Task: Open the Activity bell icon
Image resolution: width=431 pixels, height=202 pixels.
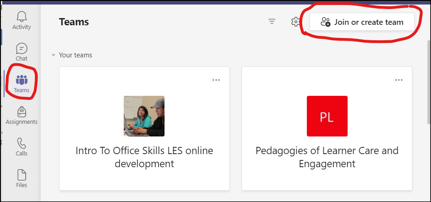Action: [21, 17]
